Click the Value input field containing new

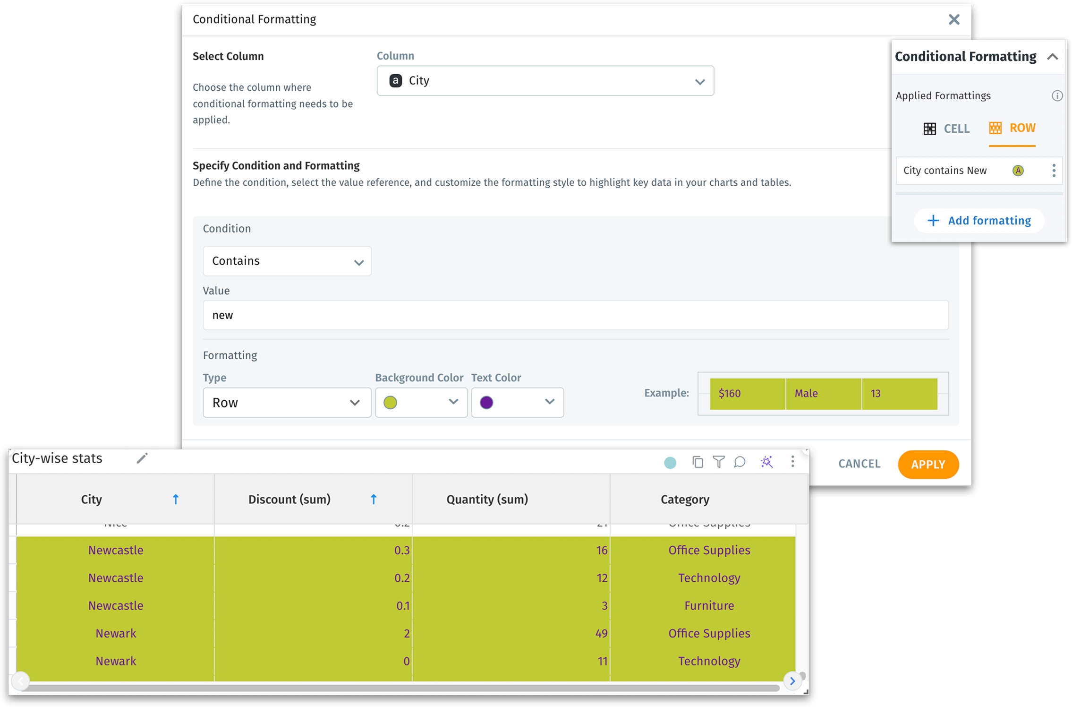click(575, 315)
